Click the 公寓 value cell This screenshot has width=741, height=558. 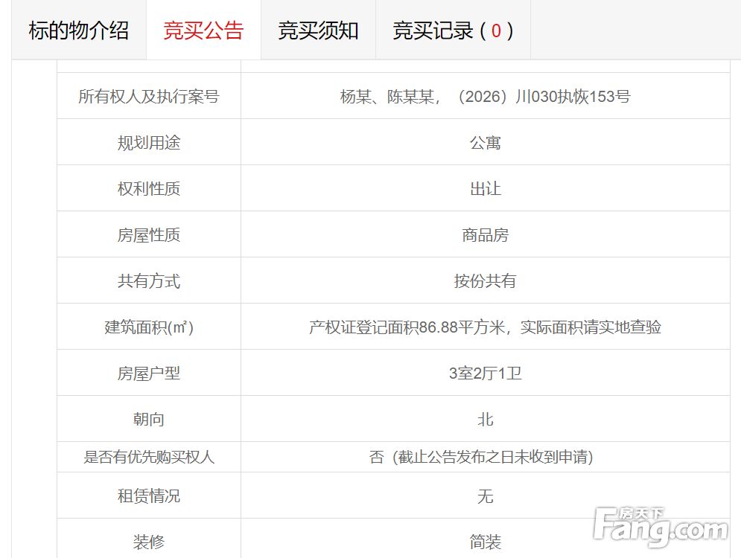(x=486, y=143)
